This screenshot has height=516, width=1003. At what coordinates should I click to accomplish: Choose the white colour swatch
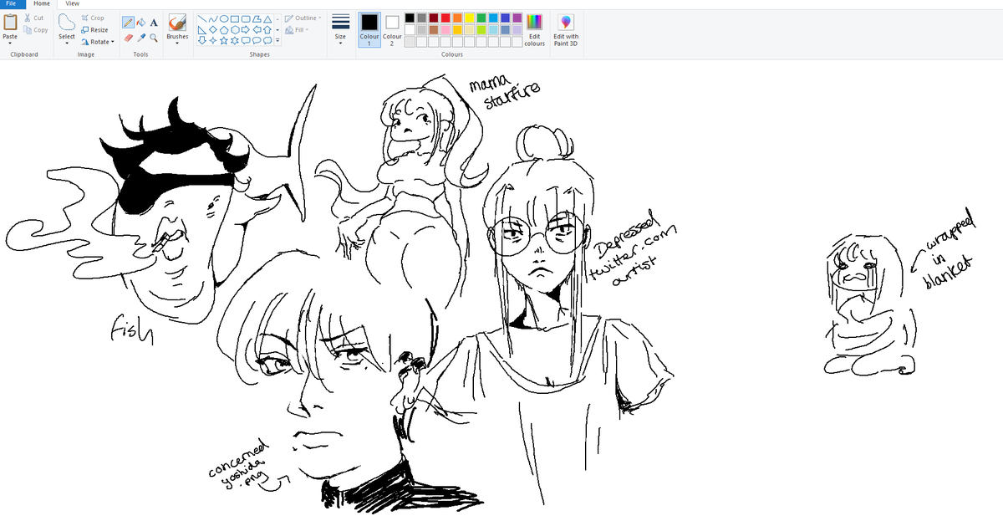410,29
